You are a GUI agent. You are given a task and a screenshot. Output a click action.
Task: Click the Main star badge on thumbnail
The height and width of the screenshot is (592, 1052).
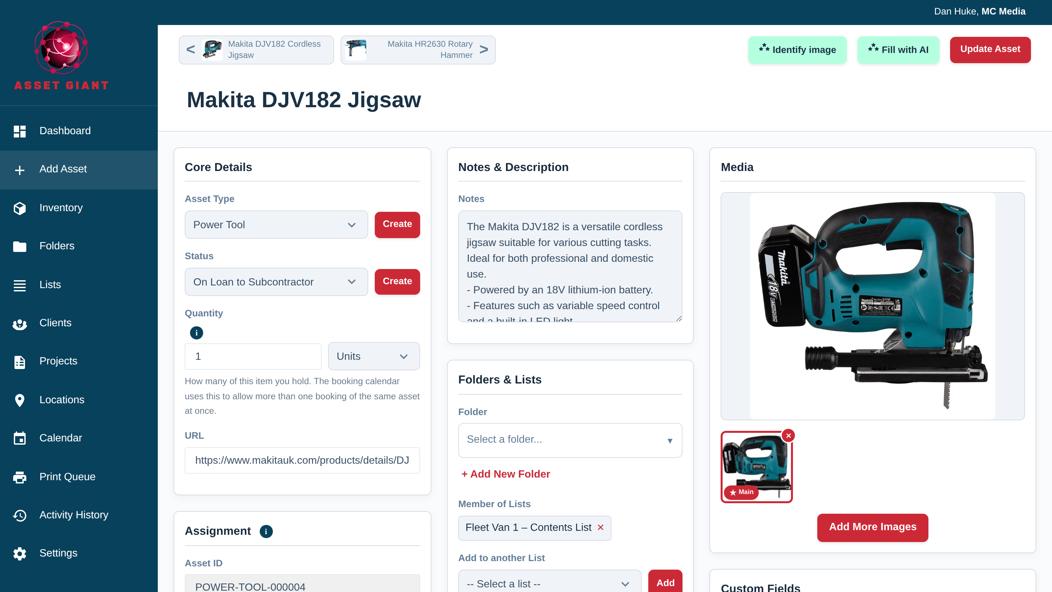pos(741,492)
